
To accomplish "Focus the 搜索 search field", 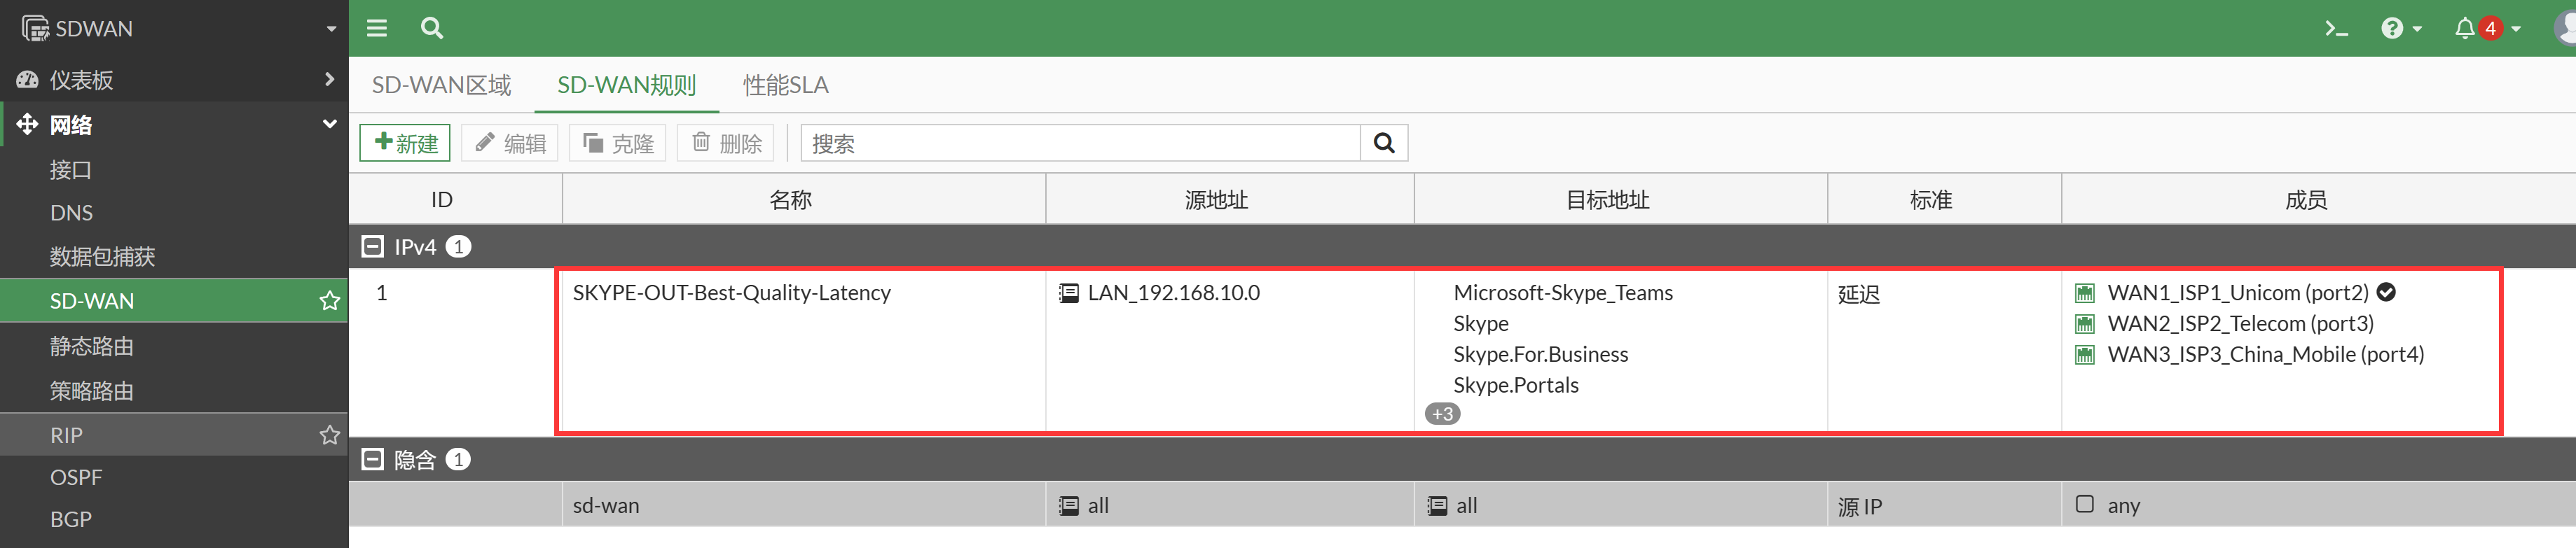I will tap(1081, 143).
